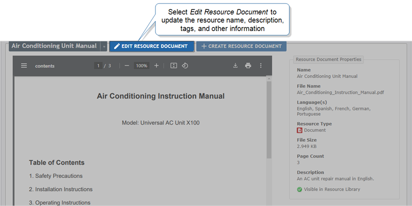Click the fit to page icon
The width and height of the screenshot is (412, 206).
[174, 66]
